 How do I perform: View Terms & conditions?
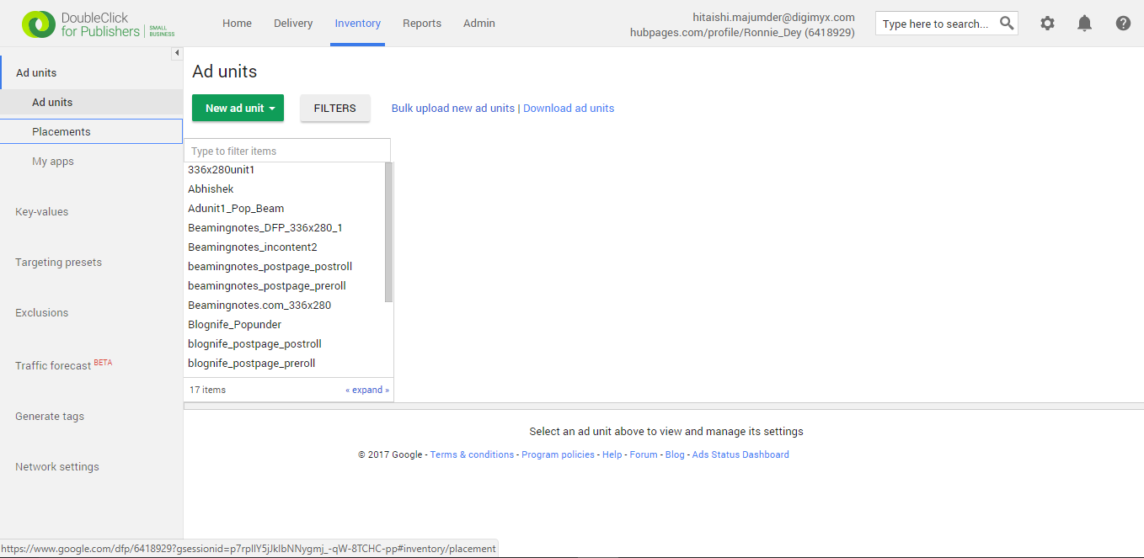pyautogui.click(x=472, y=454)
